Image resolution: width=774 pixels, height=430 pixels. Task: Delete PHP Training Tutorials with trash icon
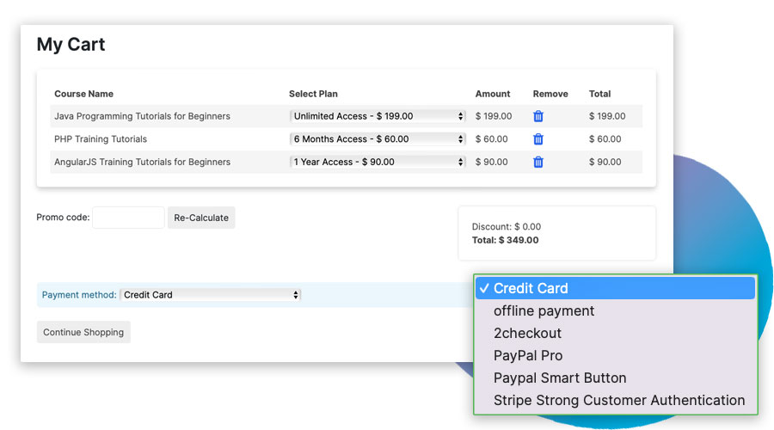pos(538,138)
